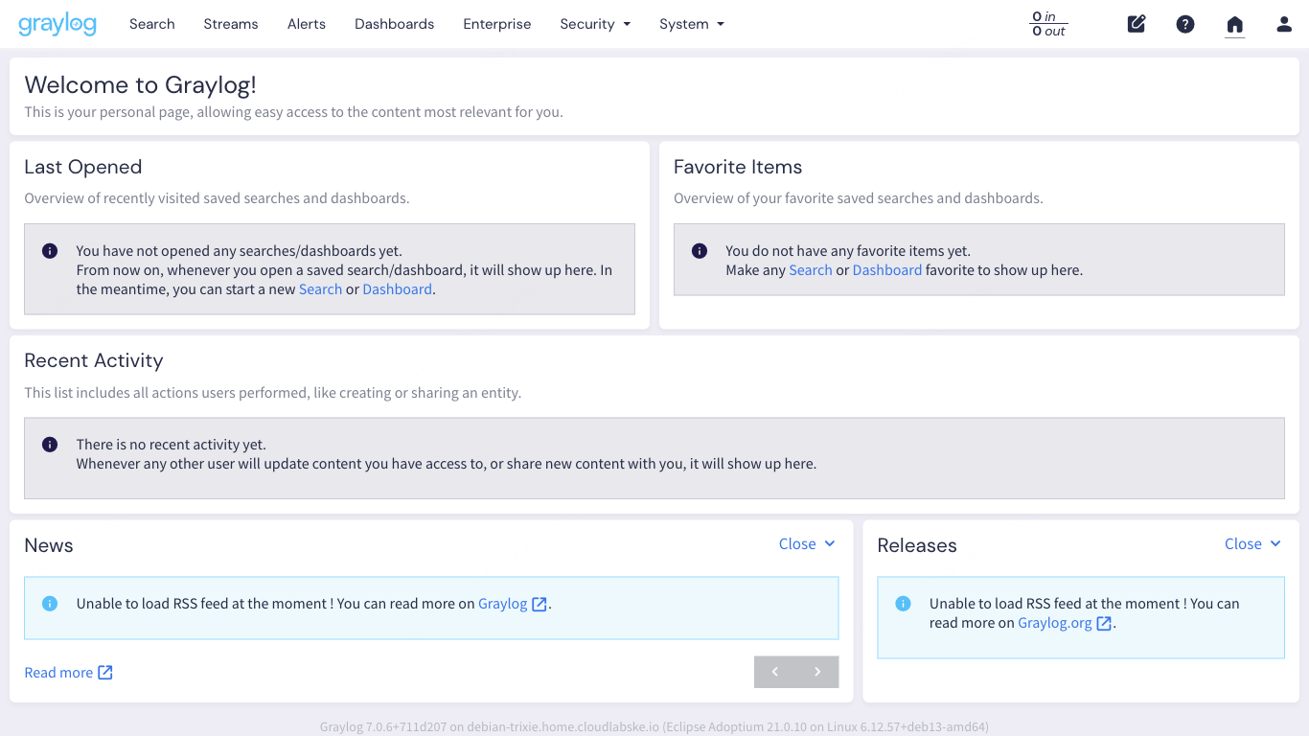Expand the System dropdown menu
This screenshot has height=736, width=1309.
coord(692,24)
